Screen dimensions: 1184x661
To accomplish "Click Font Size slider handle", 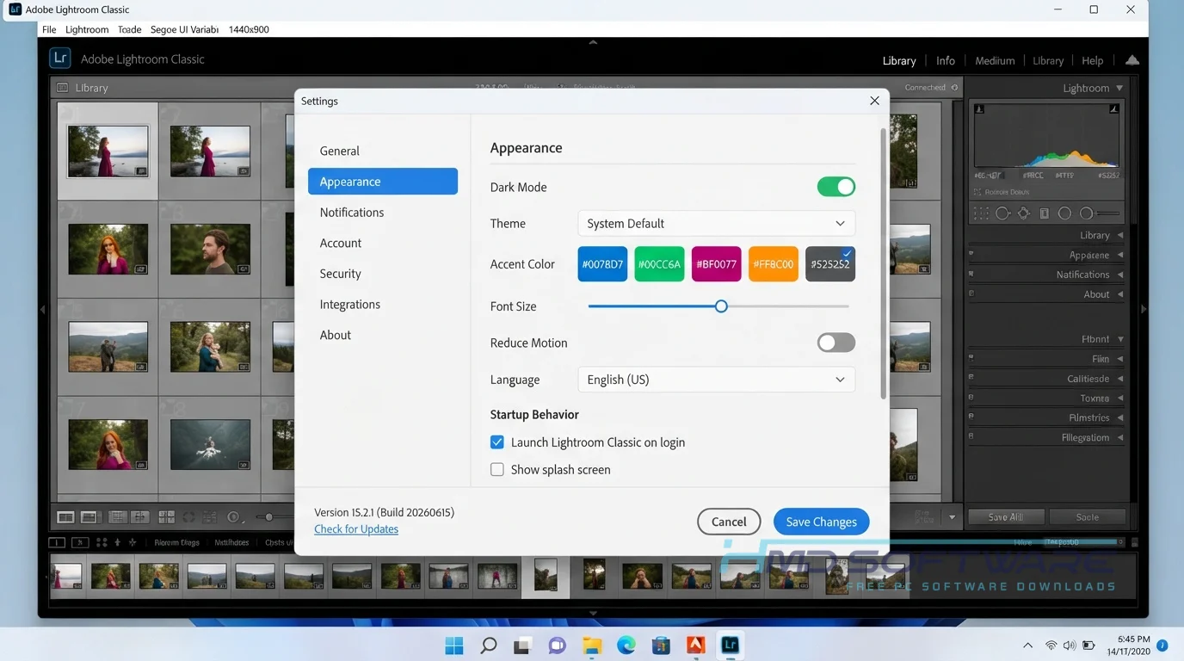I will (721, 306).
